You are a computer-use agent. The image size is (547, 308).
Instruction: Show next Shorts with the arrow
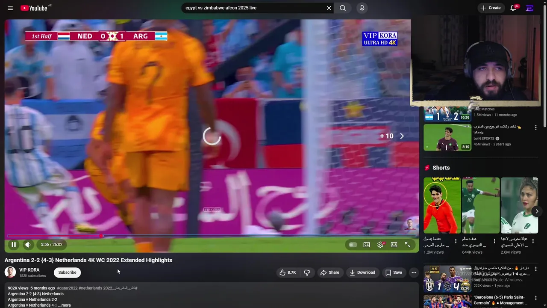(x=537, y=211)
